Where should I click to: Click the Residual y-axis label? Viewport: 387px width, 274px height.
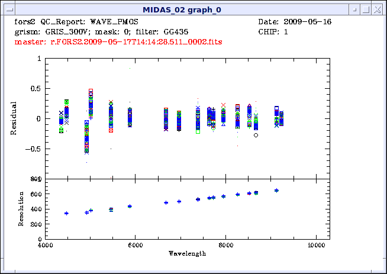tap(14, 118)
